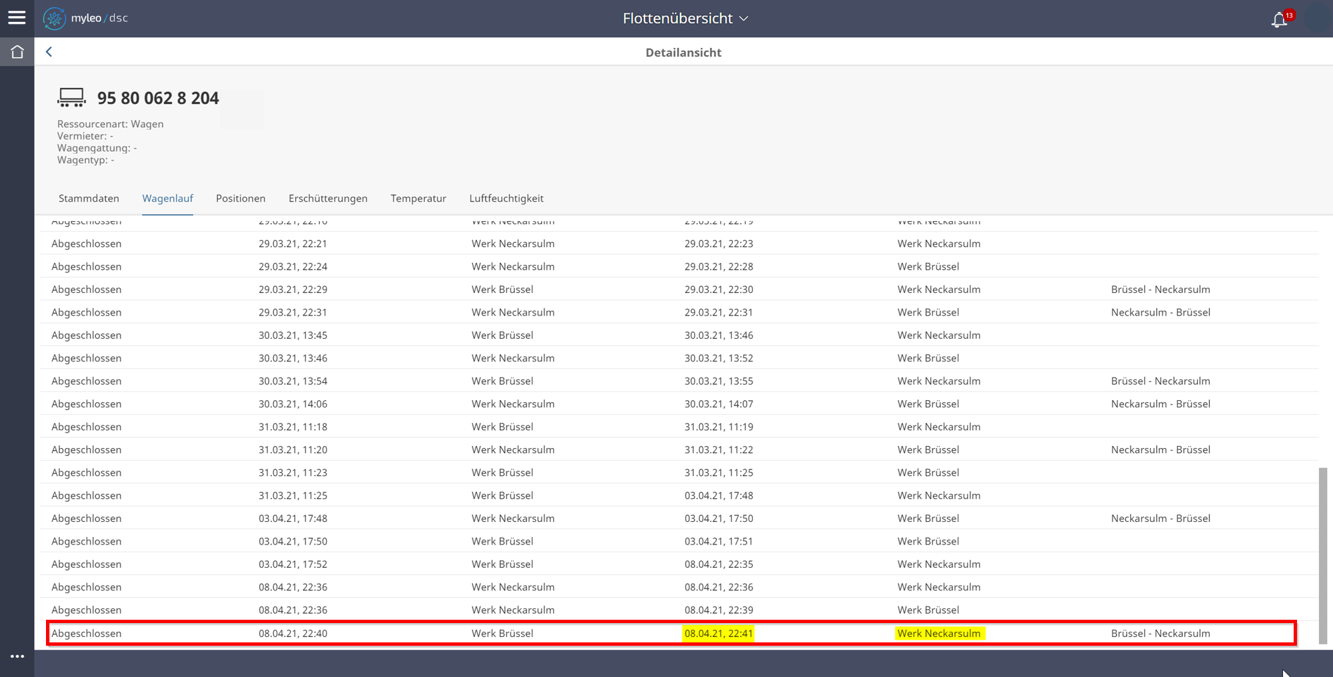Image resolution: width=1333 pixels, height=677 pixels.
Task: Go back using the left chevron arrow
Action: [49, 52]
